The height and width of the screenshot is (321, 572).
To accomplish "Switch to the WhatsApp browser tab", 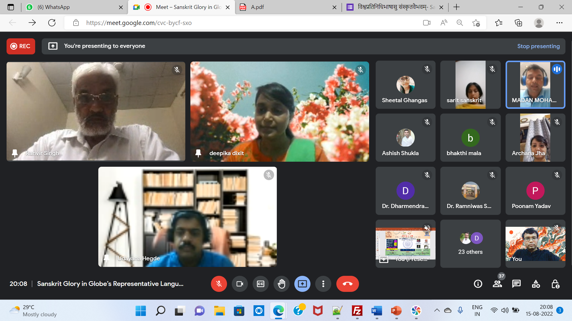I will click(54, 7).
